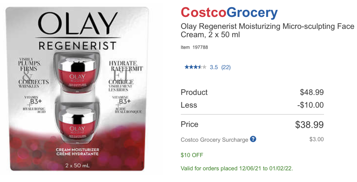Screen dimensions: 357x182
Task: Click the original product price $48.99
Action: click(312, 92)
